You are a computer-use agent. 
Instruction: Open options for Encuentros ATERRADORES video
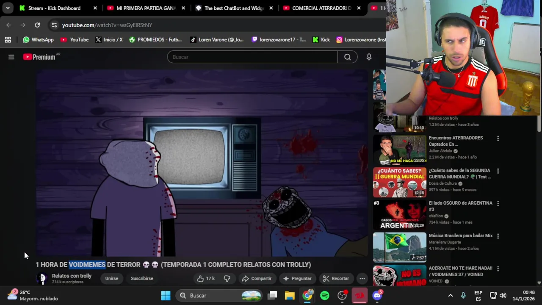tap(498, 139)
